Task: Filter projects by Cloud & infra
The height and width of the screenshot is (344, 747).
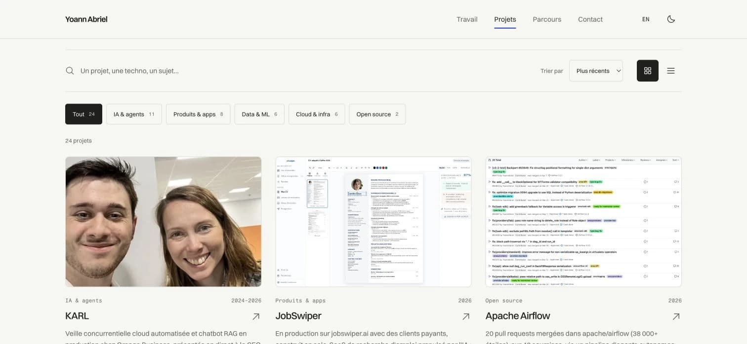Action: [x=317, y=114]
